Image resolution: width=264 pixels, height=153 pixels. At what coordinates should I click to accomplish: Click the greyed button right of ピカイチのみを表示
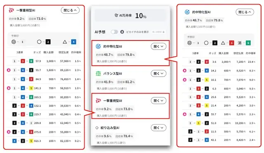tap(158, 32)
